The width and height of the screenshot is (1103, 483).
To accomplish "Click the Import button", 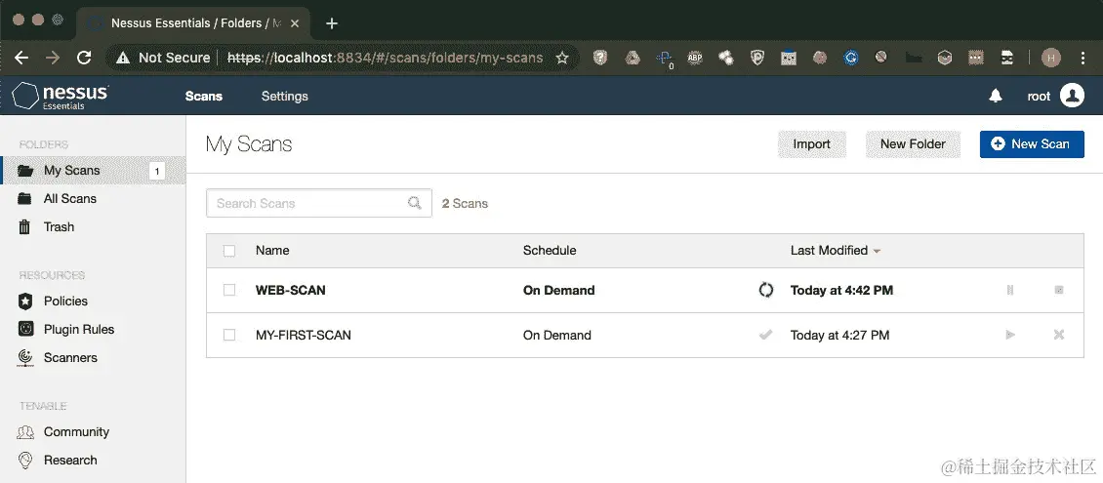I will 812,144.
